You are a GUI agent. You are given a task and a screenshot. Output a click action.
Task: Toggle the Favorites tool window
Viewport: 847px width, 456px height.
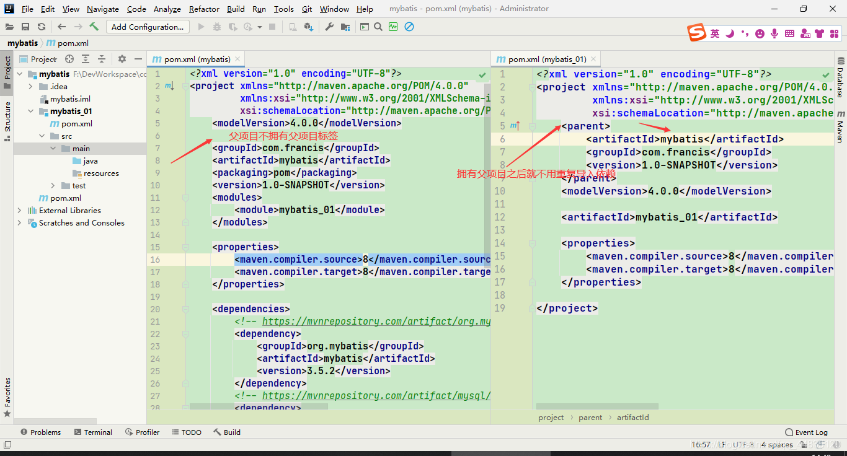click(x=7, y=397)
